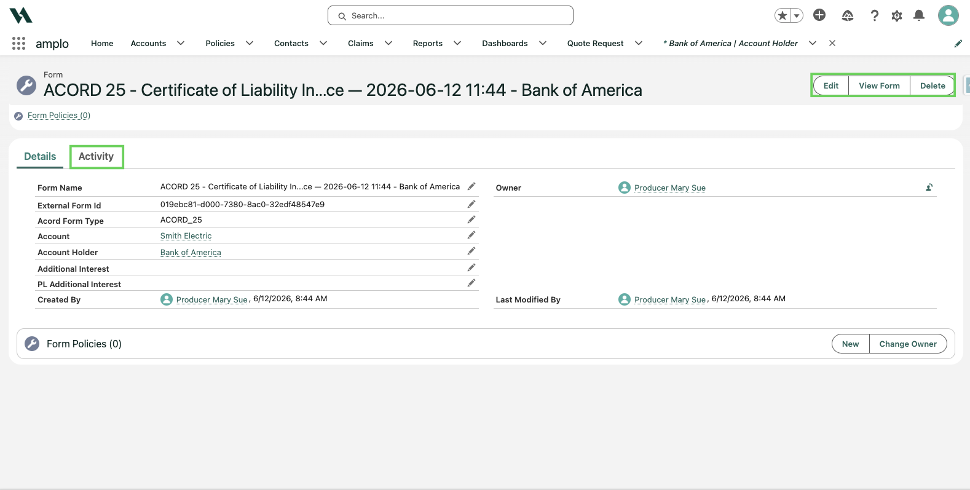
Task: Expand the Dashboards menu chevron
Action: 543,43
